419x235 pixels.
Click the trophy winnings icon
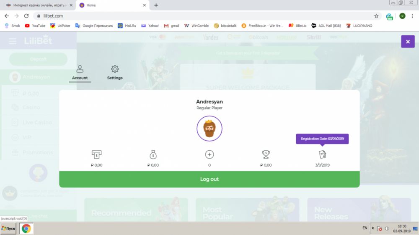coord(266,154)
